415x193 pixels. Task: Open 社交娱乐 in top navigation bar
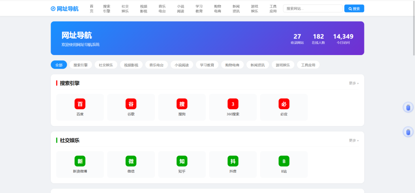(x=125, y=9)
